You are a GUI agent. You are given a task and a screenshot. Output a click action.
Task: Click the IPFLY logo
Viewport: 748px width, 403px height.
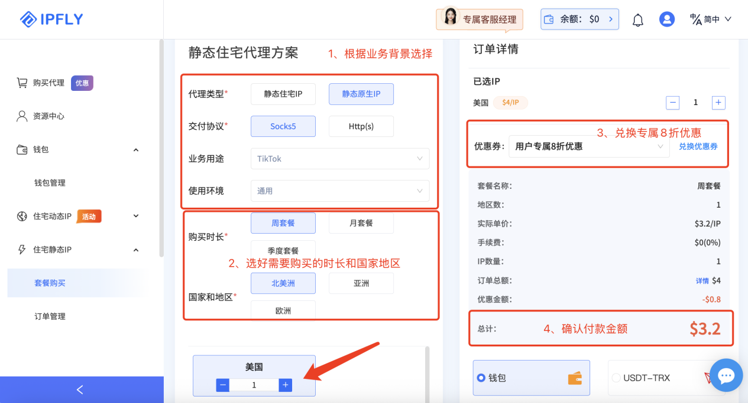pyautogui.click(x=51, y=19)
